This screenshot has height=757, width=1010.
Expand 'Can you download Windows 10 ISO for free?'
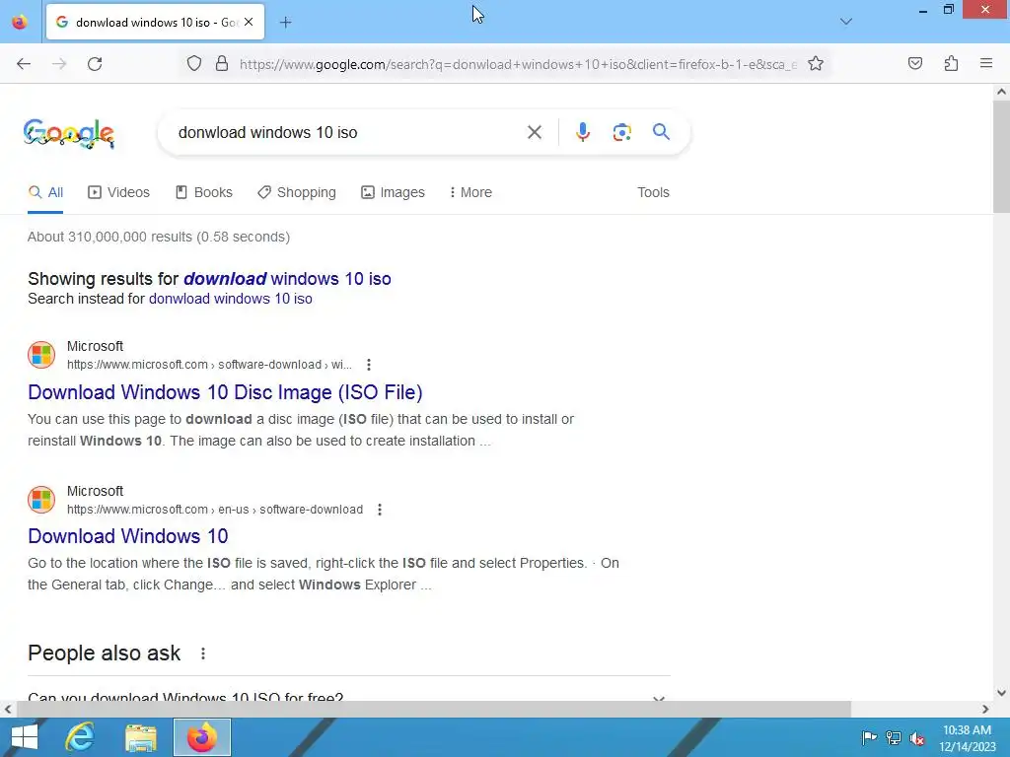point(348,697)
